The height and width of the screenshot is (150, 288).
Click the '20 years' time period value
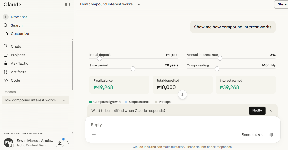(x=172, y=65)
